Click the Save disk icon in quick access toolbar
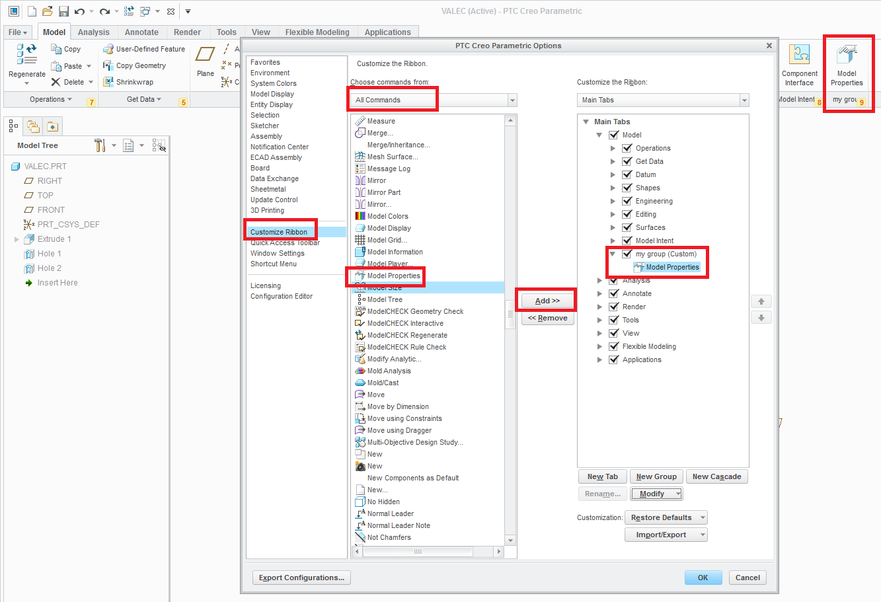The image size is (881, 602). tap(64, 11)
